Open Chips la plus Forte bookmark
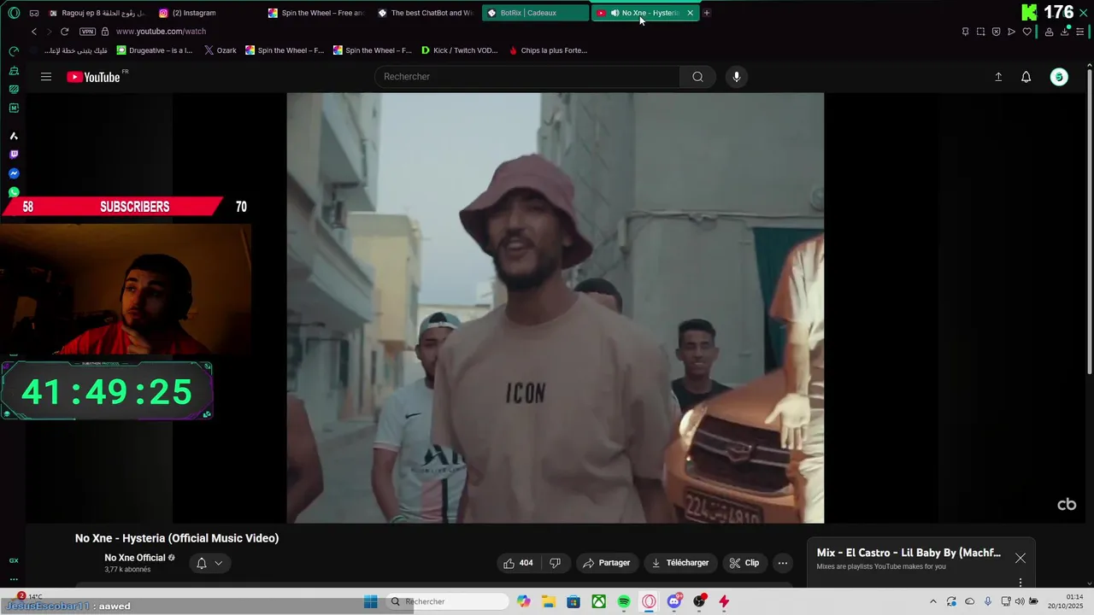 point(548,50)
